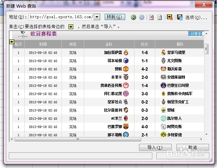The height and width of the screenshot is (168, 217).
Task: Click the 欧冠赛程表 title
Action: pos(44,34)
